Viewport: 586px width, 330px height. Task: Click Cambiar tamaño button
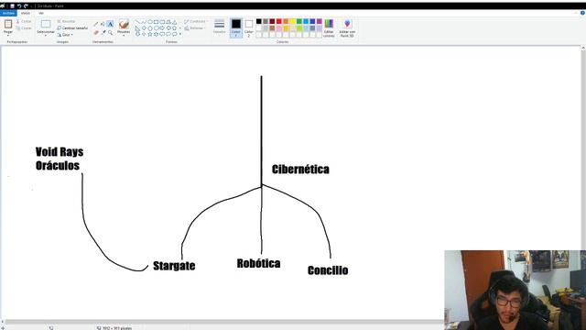click(x=72, y=28)
